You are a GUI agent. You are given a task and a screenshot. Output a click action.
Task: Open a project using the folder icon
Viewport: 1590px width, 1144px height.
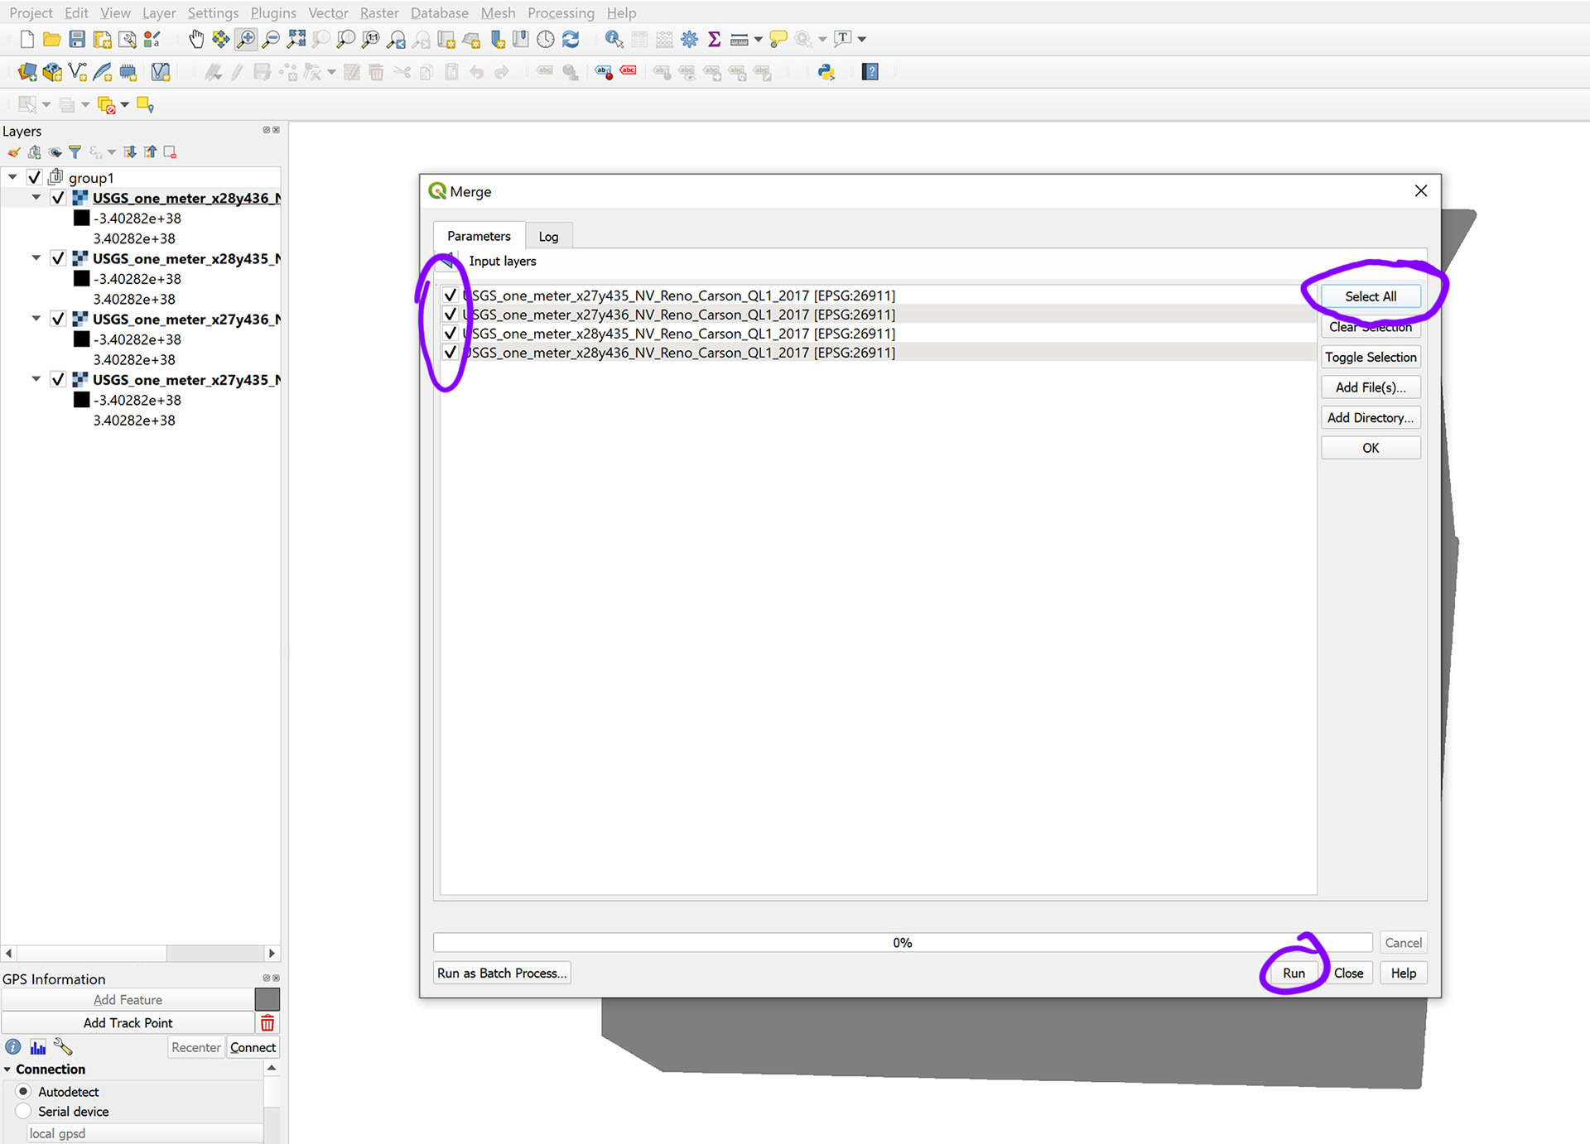point(51,39)
